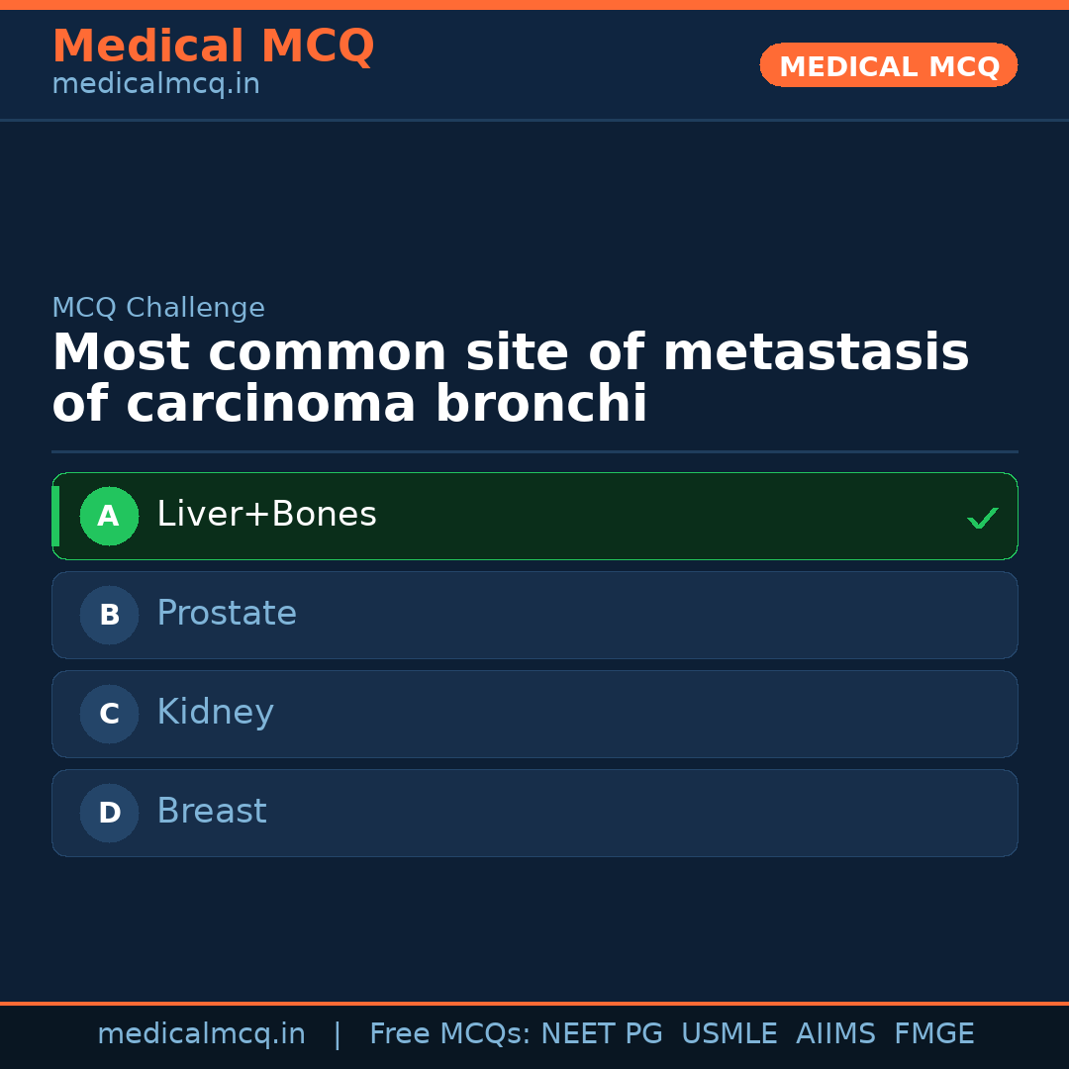Screen dimensions: 1069x1069
Task: Open the Medical MCQ header title
Action: 213,47
